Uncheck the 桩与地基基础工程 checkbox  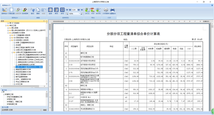(x=8, y=97)
